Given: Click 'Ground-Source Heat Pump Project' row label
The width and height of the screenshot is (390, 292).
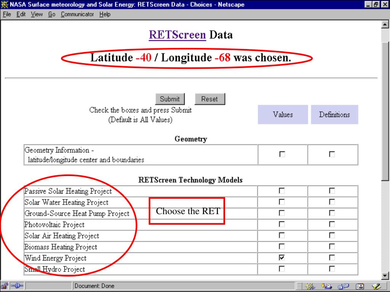Looking at the screenshot, I should [x=77, y=214].
